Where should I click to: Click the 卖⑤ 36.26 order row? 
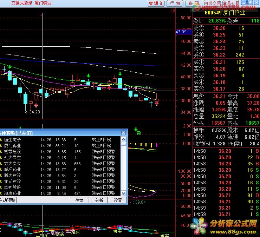tap(226, 28)
